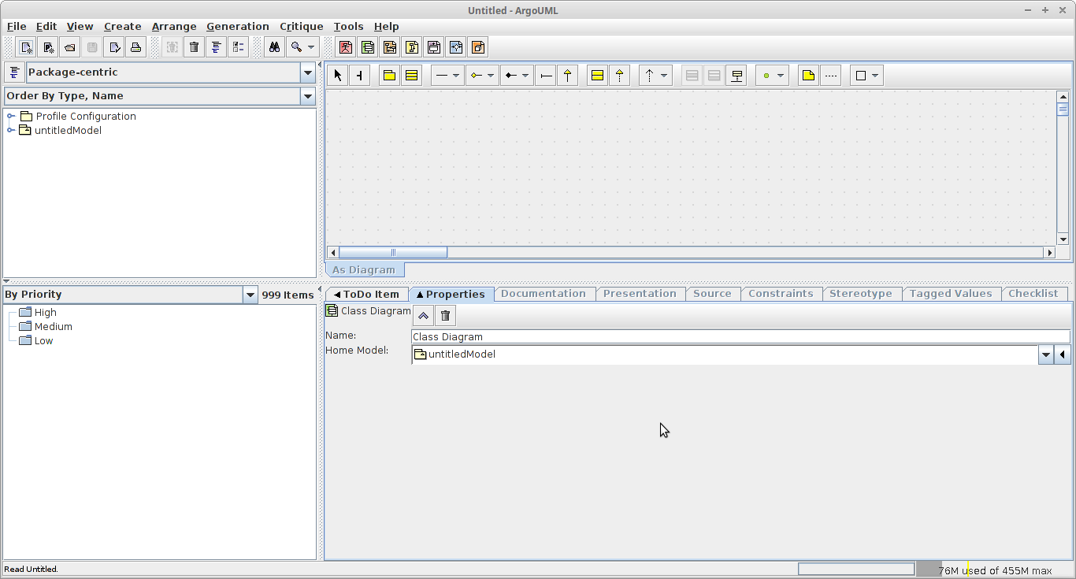
Task: Choose the Association Class tool
Action: click(x=737, y=76)
